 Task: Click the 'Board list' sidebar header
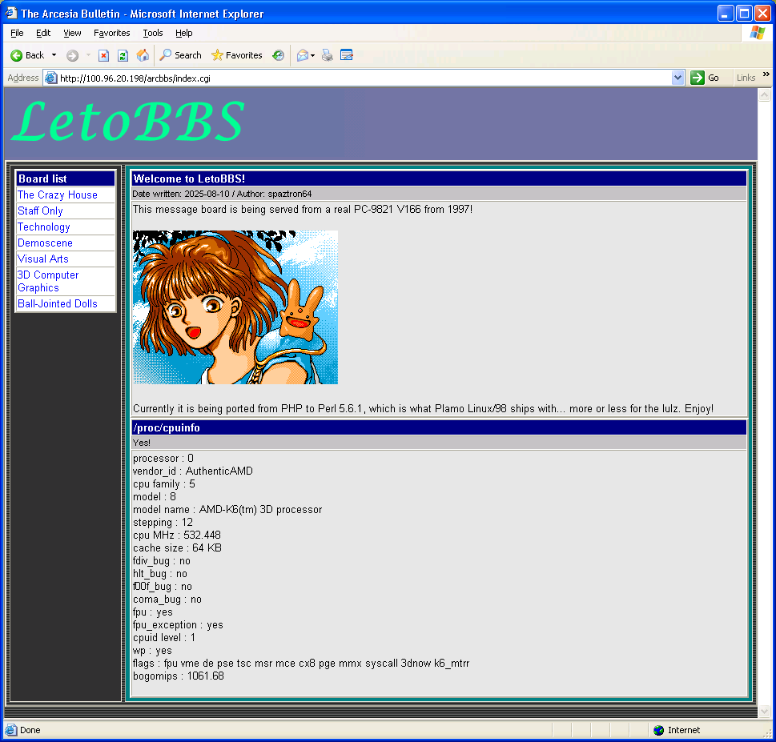click(x=42, y=178)
